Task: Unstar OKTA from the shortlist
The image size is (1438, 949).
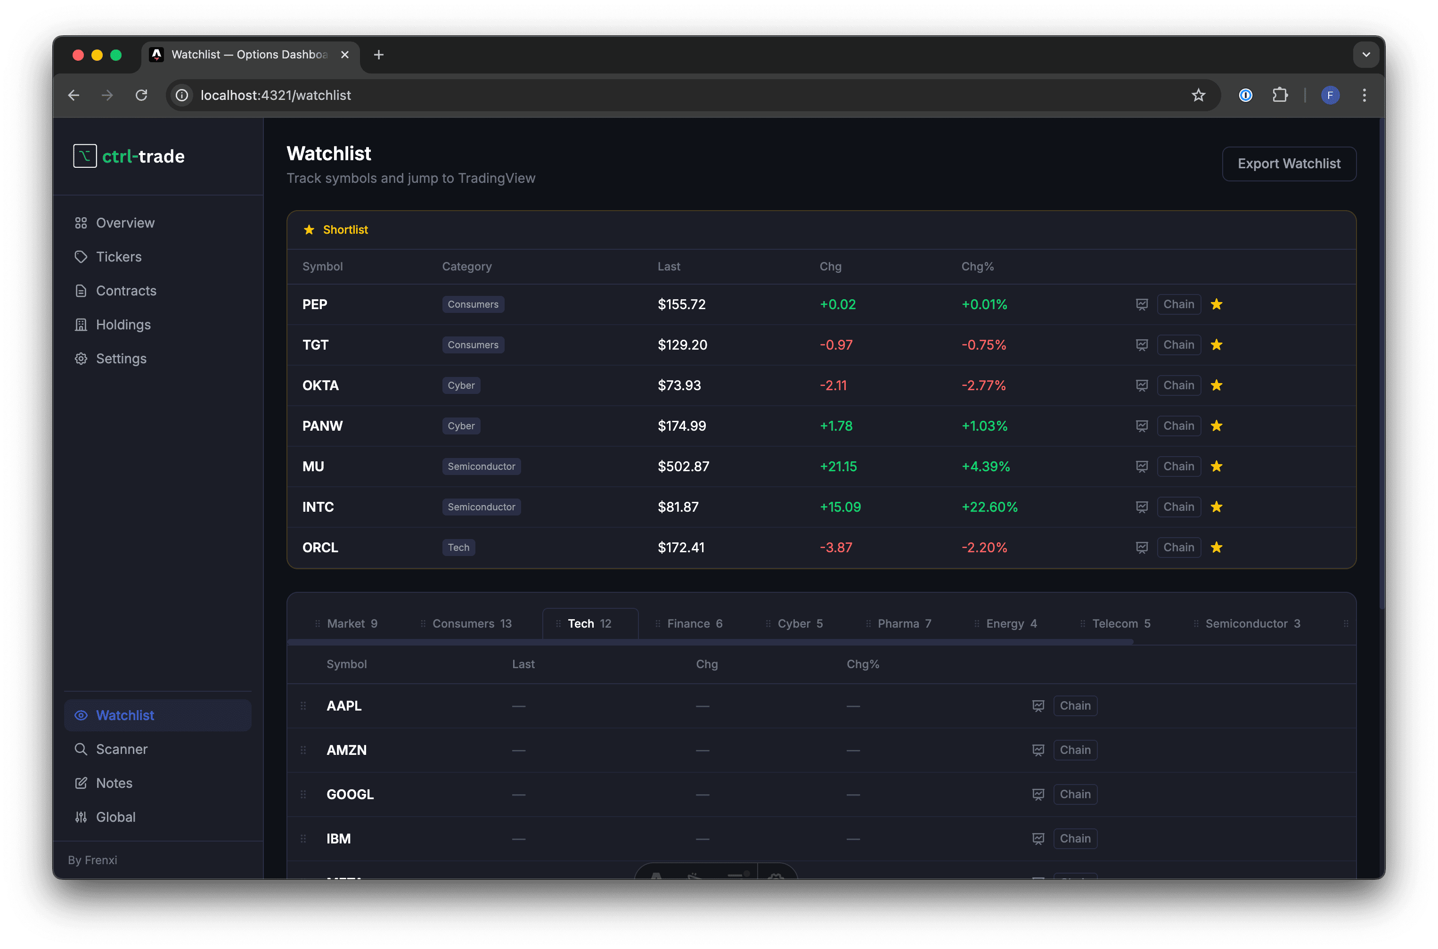Action: point(1217,385)
